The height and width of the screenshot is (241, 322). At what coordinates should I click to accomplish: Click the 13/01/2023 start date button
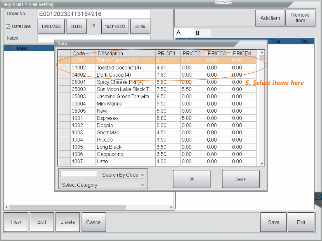point(51,27)
